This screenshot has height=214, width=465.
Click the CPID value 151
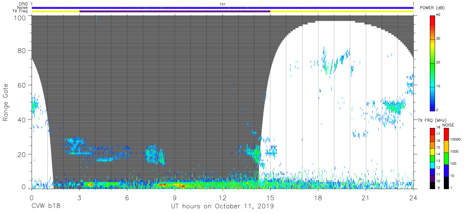point(223,4)
